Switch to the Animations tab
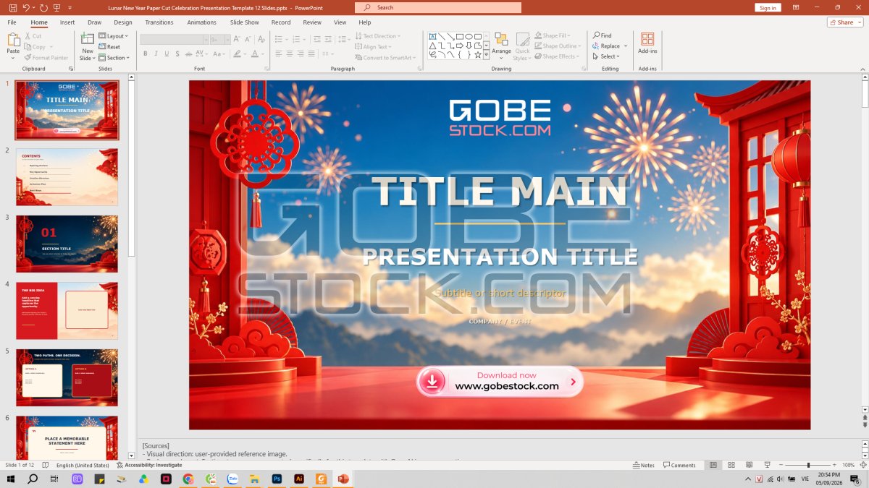This screenshot has width=869, height=488. pyautogui.click(x=201, y=22)
